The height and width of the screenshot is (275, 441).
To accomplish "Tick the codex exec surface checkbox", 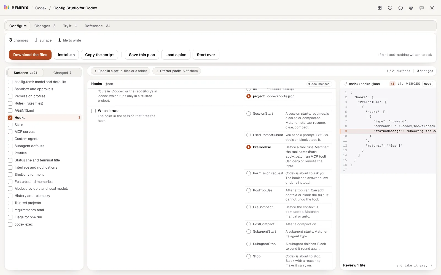I will point(10,224).
